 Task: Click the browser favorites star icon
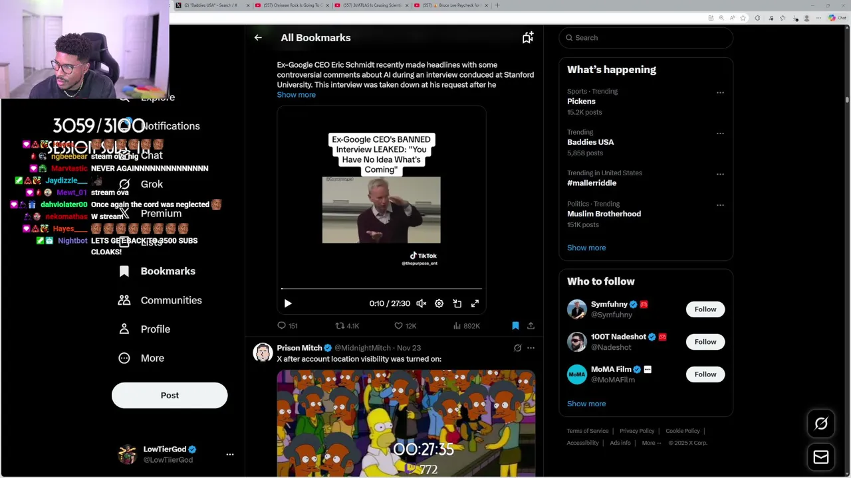[783, 18]
